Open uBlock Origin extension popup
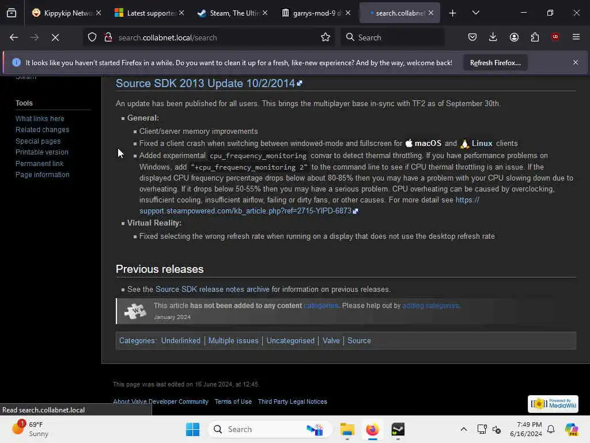This screenshot has width=590, height=443. (555, 37)
